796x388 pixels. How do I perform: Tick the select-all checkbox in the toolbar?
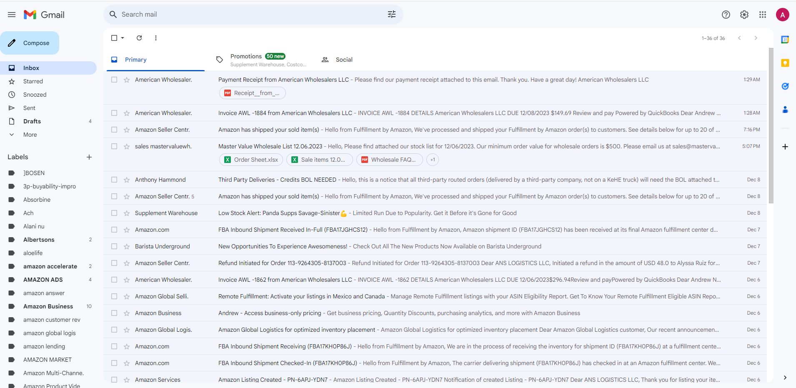pyautogui.click(x=114, y=38)
